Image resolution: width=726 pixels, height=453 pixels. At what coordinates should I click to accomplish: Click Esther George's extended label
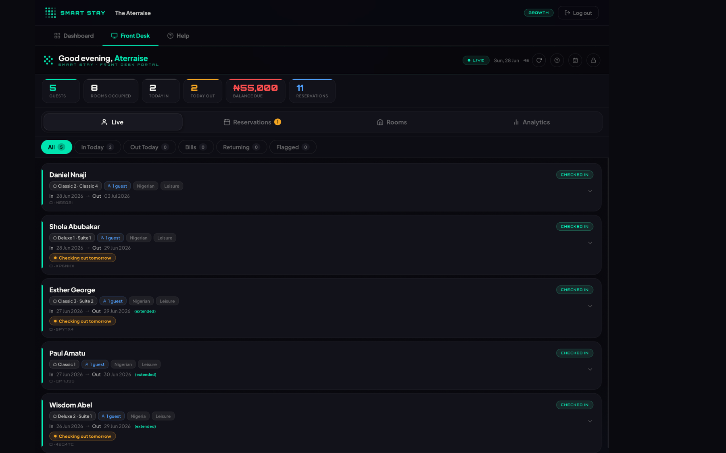(145, 311)
